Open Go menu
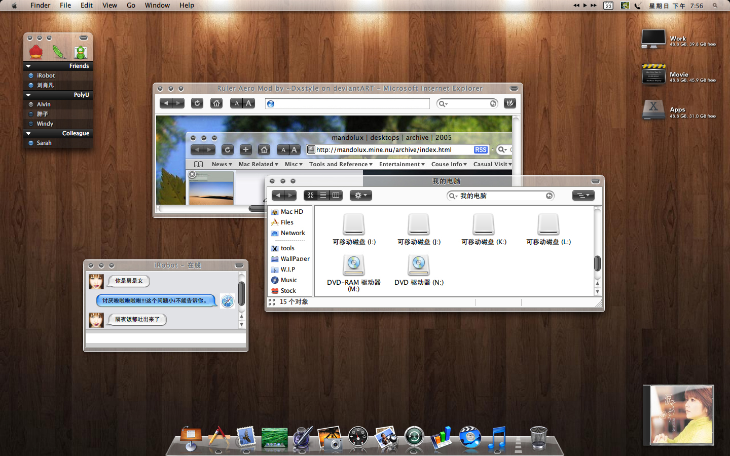730x456 pixels. pos(131,5)
